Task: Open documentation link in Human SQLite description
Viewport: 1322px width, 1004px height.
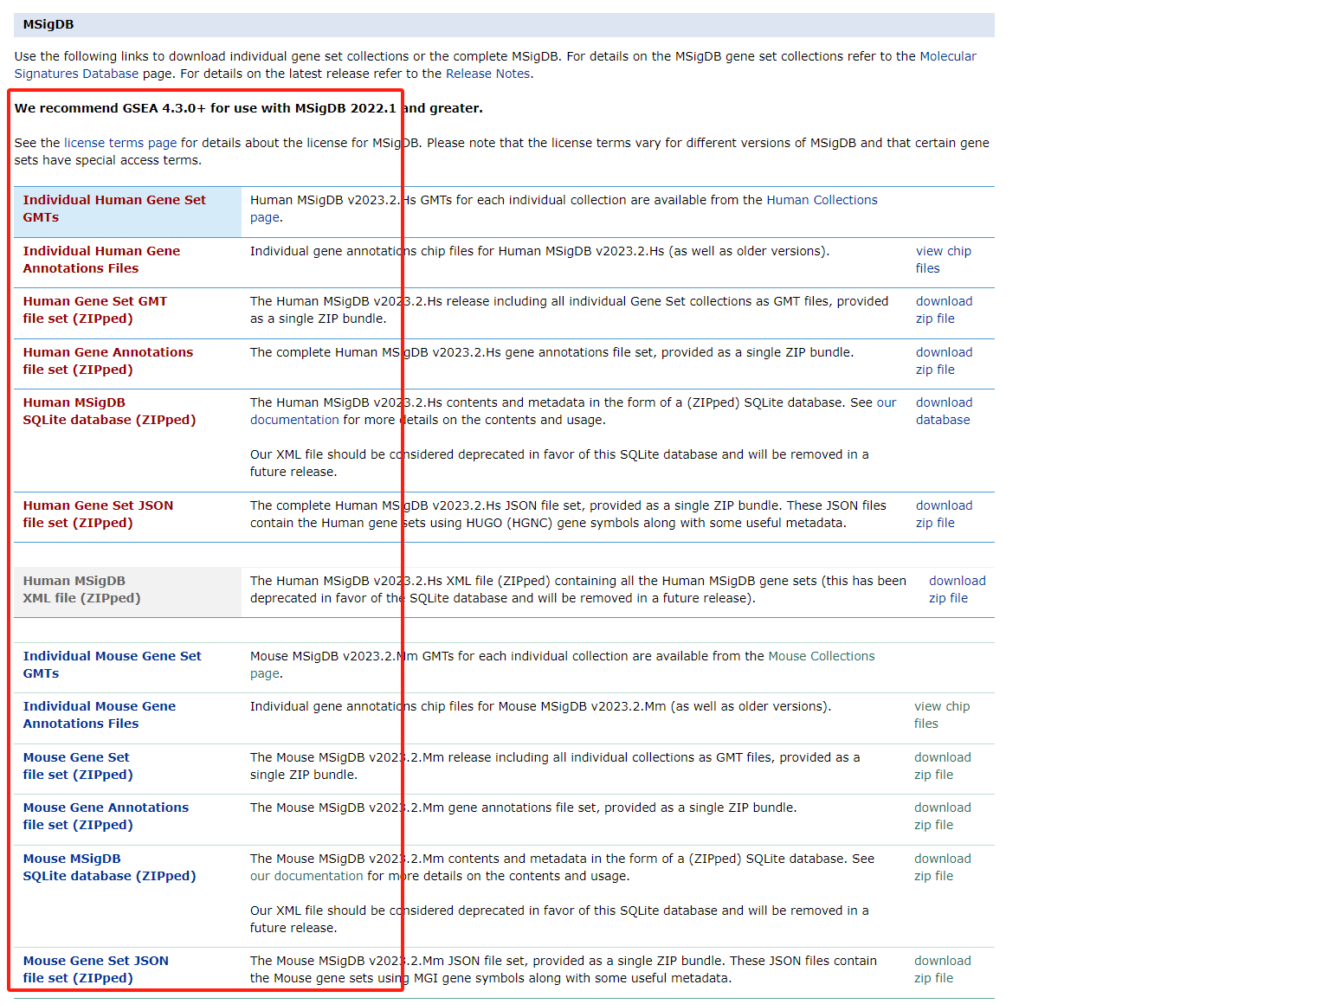Action: [x=294, y=420]
